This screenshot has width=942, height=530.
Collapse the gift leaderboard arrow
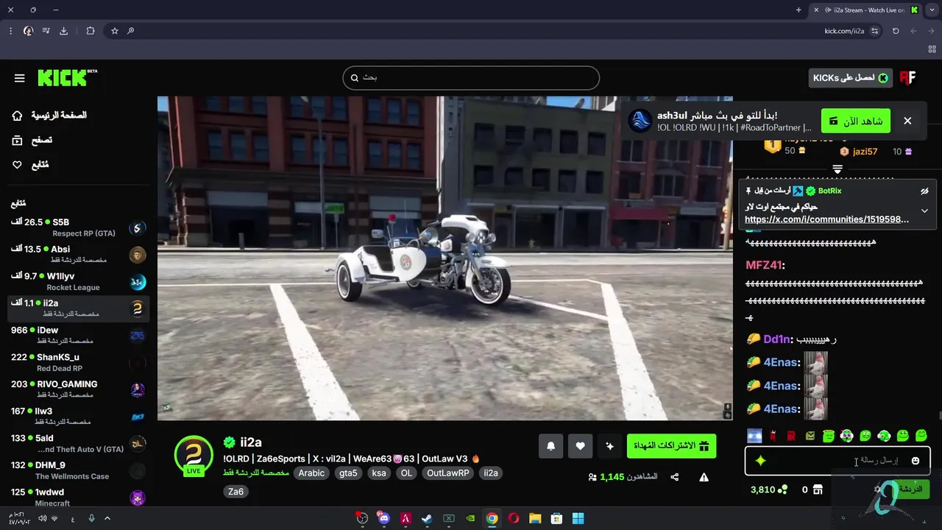coord(837,169)
